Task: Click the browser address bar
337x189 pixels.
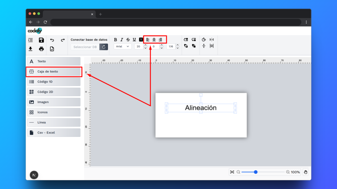Action: click(176, 22)
